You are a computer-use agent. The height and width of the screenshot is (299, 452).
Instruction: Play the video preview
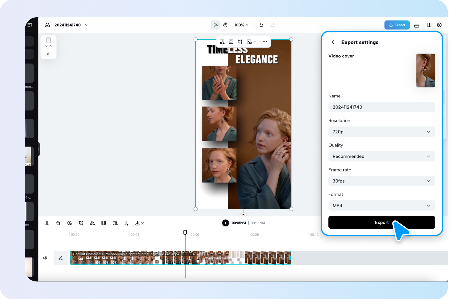tap(225, 223)
